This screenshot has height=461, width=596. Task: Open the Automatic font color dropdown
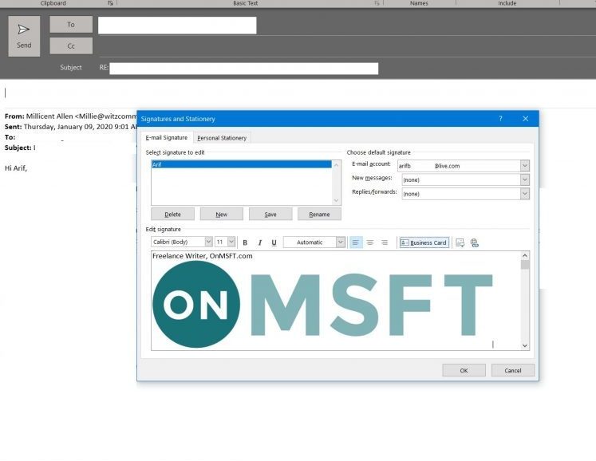[340, 242]
